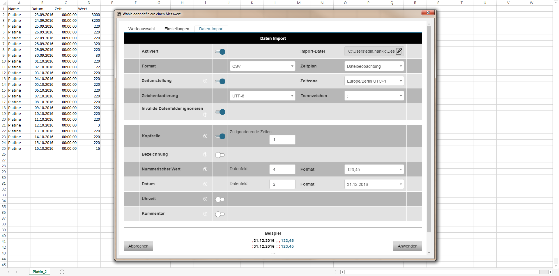The height and width of the screenshot is (276, 559).
Task: Select row 2 header in spreadsheet
Action: (3, 15)
